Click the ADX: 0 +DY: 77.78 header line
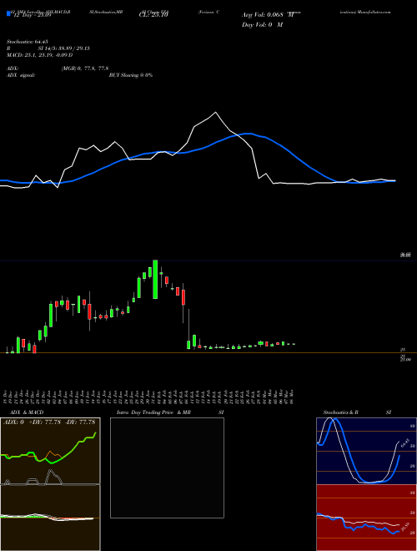This screenshot has height=551, width=417. (x=50, y=422)
